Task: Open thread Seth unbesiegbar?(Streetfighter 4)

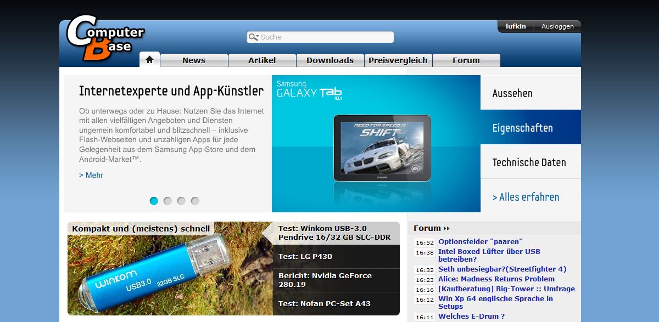Action: coord(502,269)
